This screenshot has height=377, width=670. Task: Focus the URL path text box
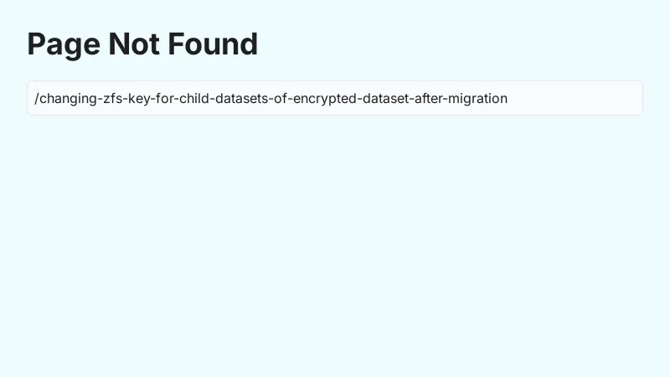(335, 98)
